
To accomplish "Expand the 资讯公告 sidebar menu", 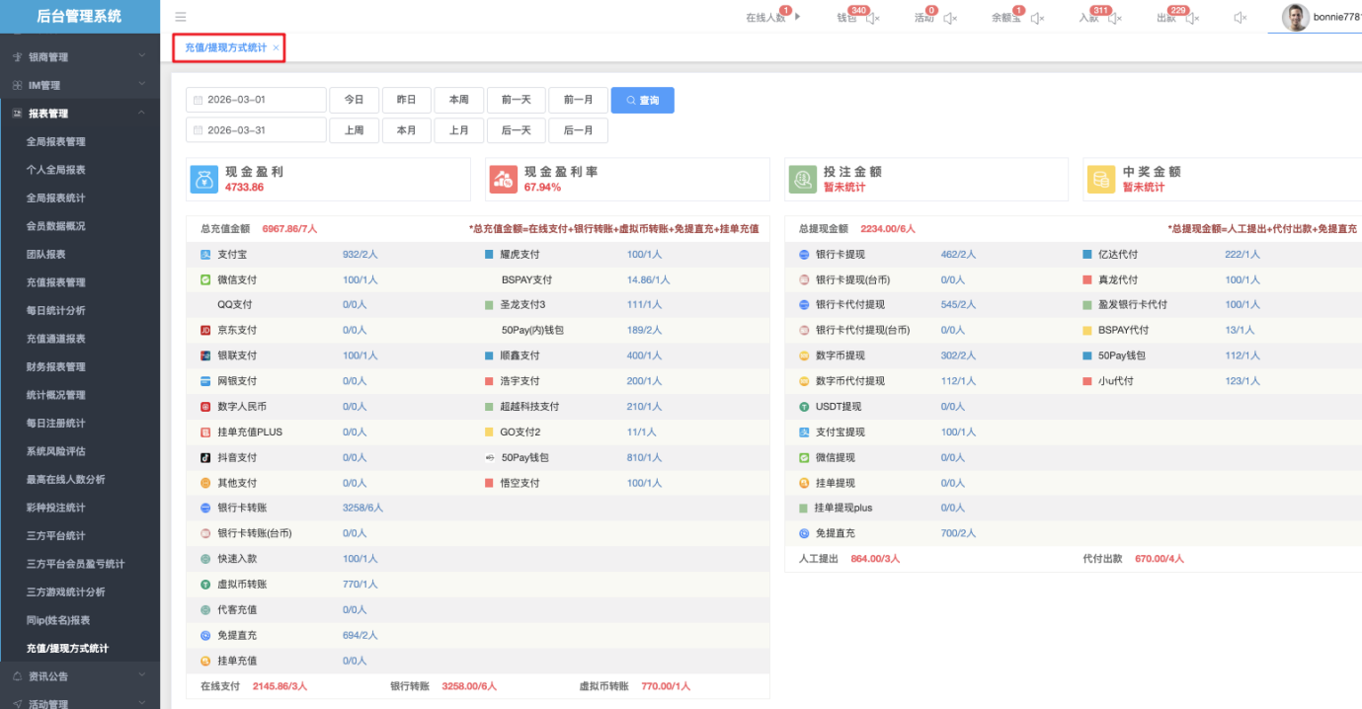I will [141, 676].
